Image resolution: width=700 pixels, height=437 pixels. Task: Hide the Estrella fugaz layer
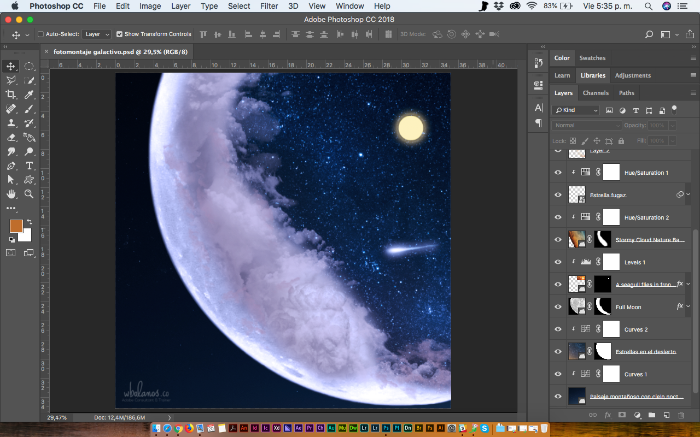(558, 195)
